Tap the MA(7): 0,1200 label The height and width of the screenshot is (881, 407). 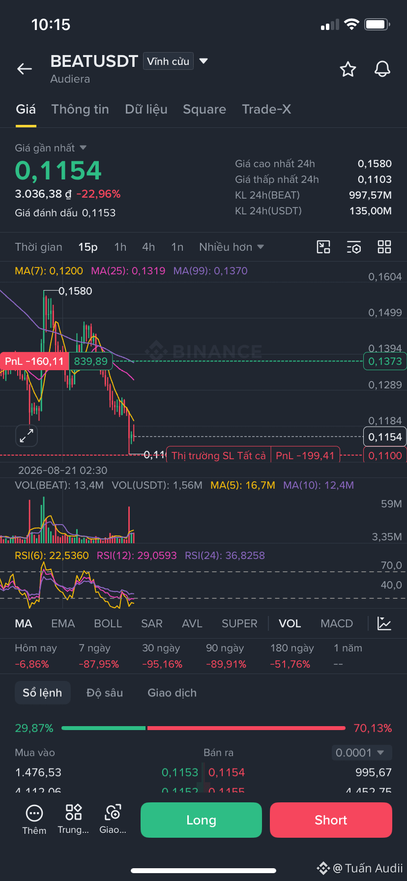(49, 271)
